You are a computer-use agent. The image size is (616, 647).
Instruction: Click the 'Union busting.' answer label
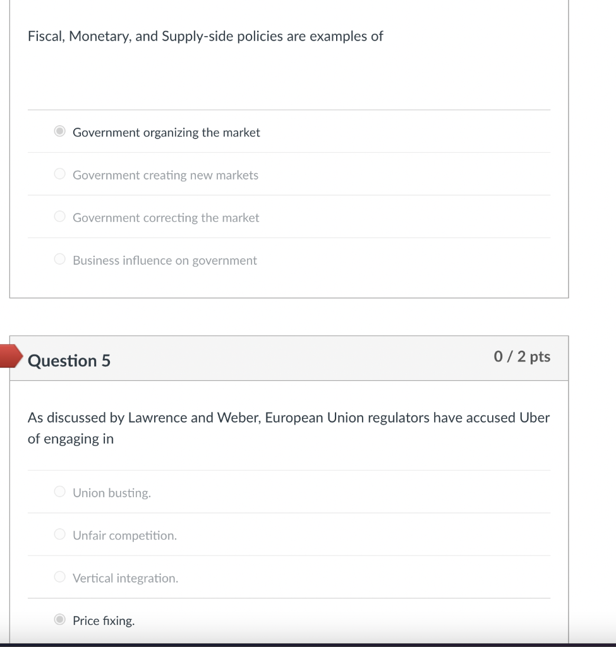coord(112,493)
